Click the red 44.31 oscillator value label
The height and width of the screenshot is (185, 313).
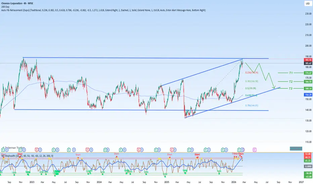coord(308,157)
